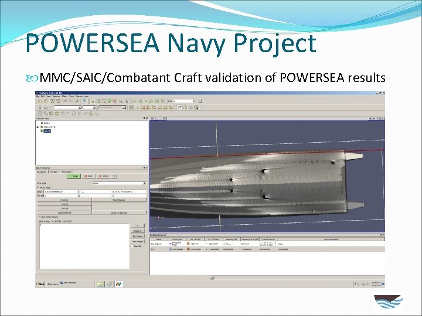
Task: Select the builtin server in Pipeline Browser
Action: [x=45, y=123]
